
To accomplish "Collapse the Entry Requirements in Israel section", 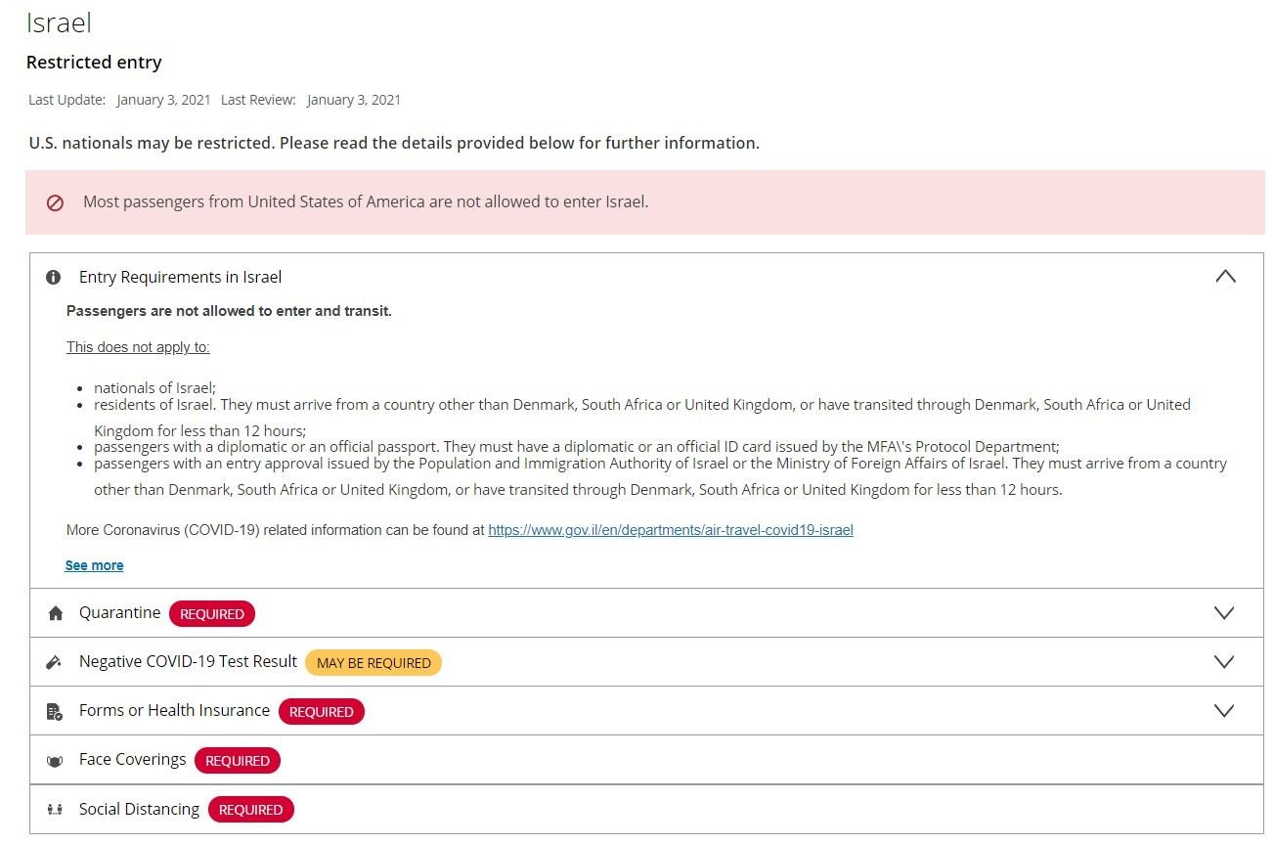I will [x=1225, y=277].
